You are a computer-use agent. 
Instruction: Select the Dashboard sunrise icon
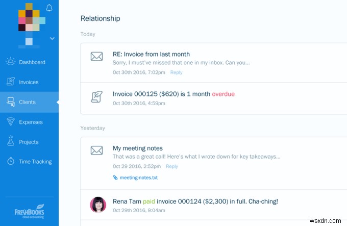point(10,62)
